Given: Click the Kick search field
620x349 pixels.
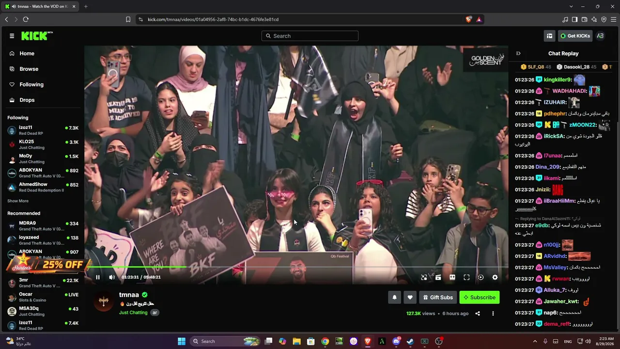Looking at the screenshot, I should 310,36.
